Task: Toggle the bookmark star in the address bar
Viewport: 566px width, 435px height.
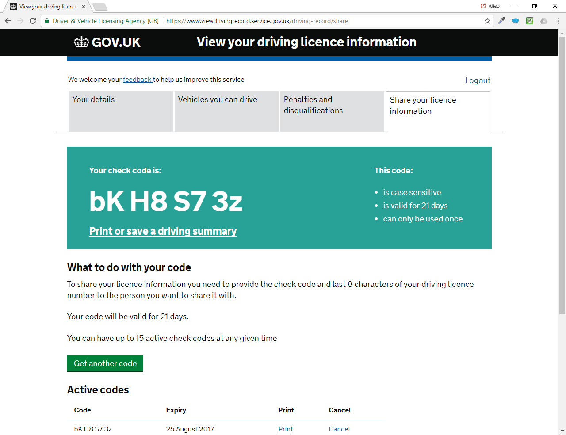Action: tap(487, 20)
